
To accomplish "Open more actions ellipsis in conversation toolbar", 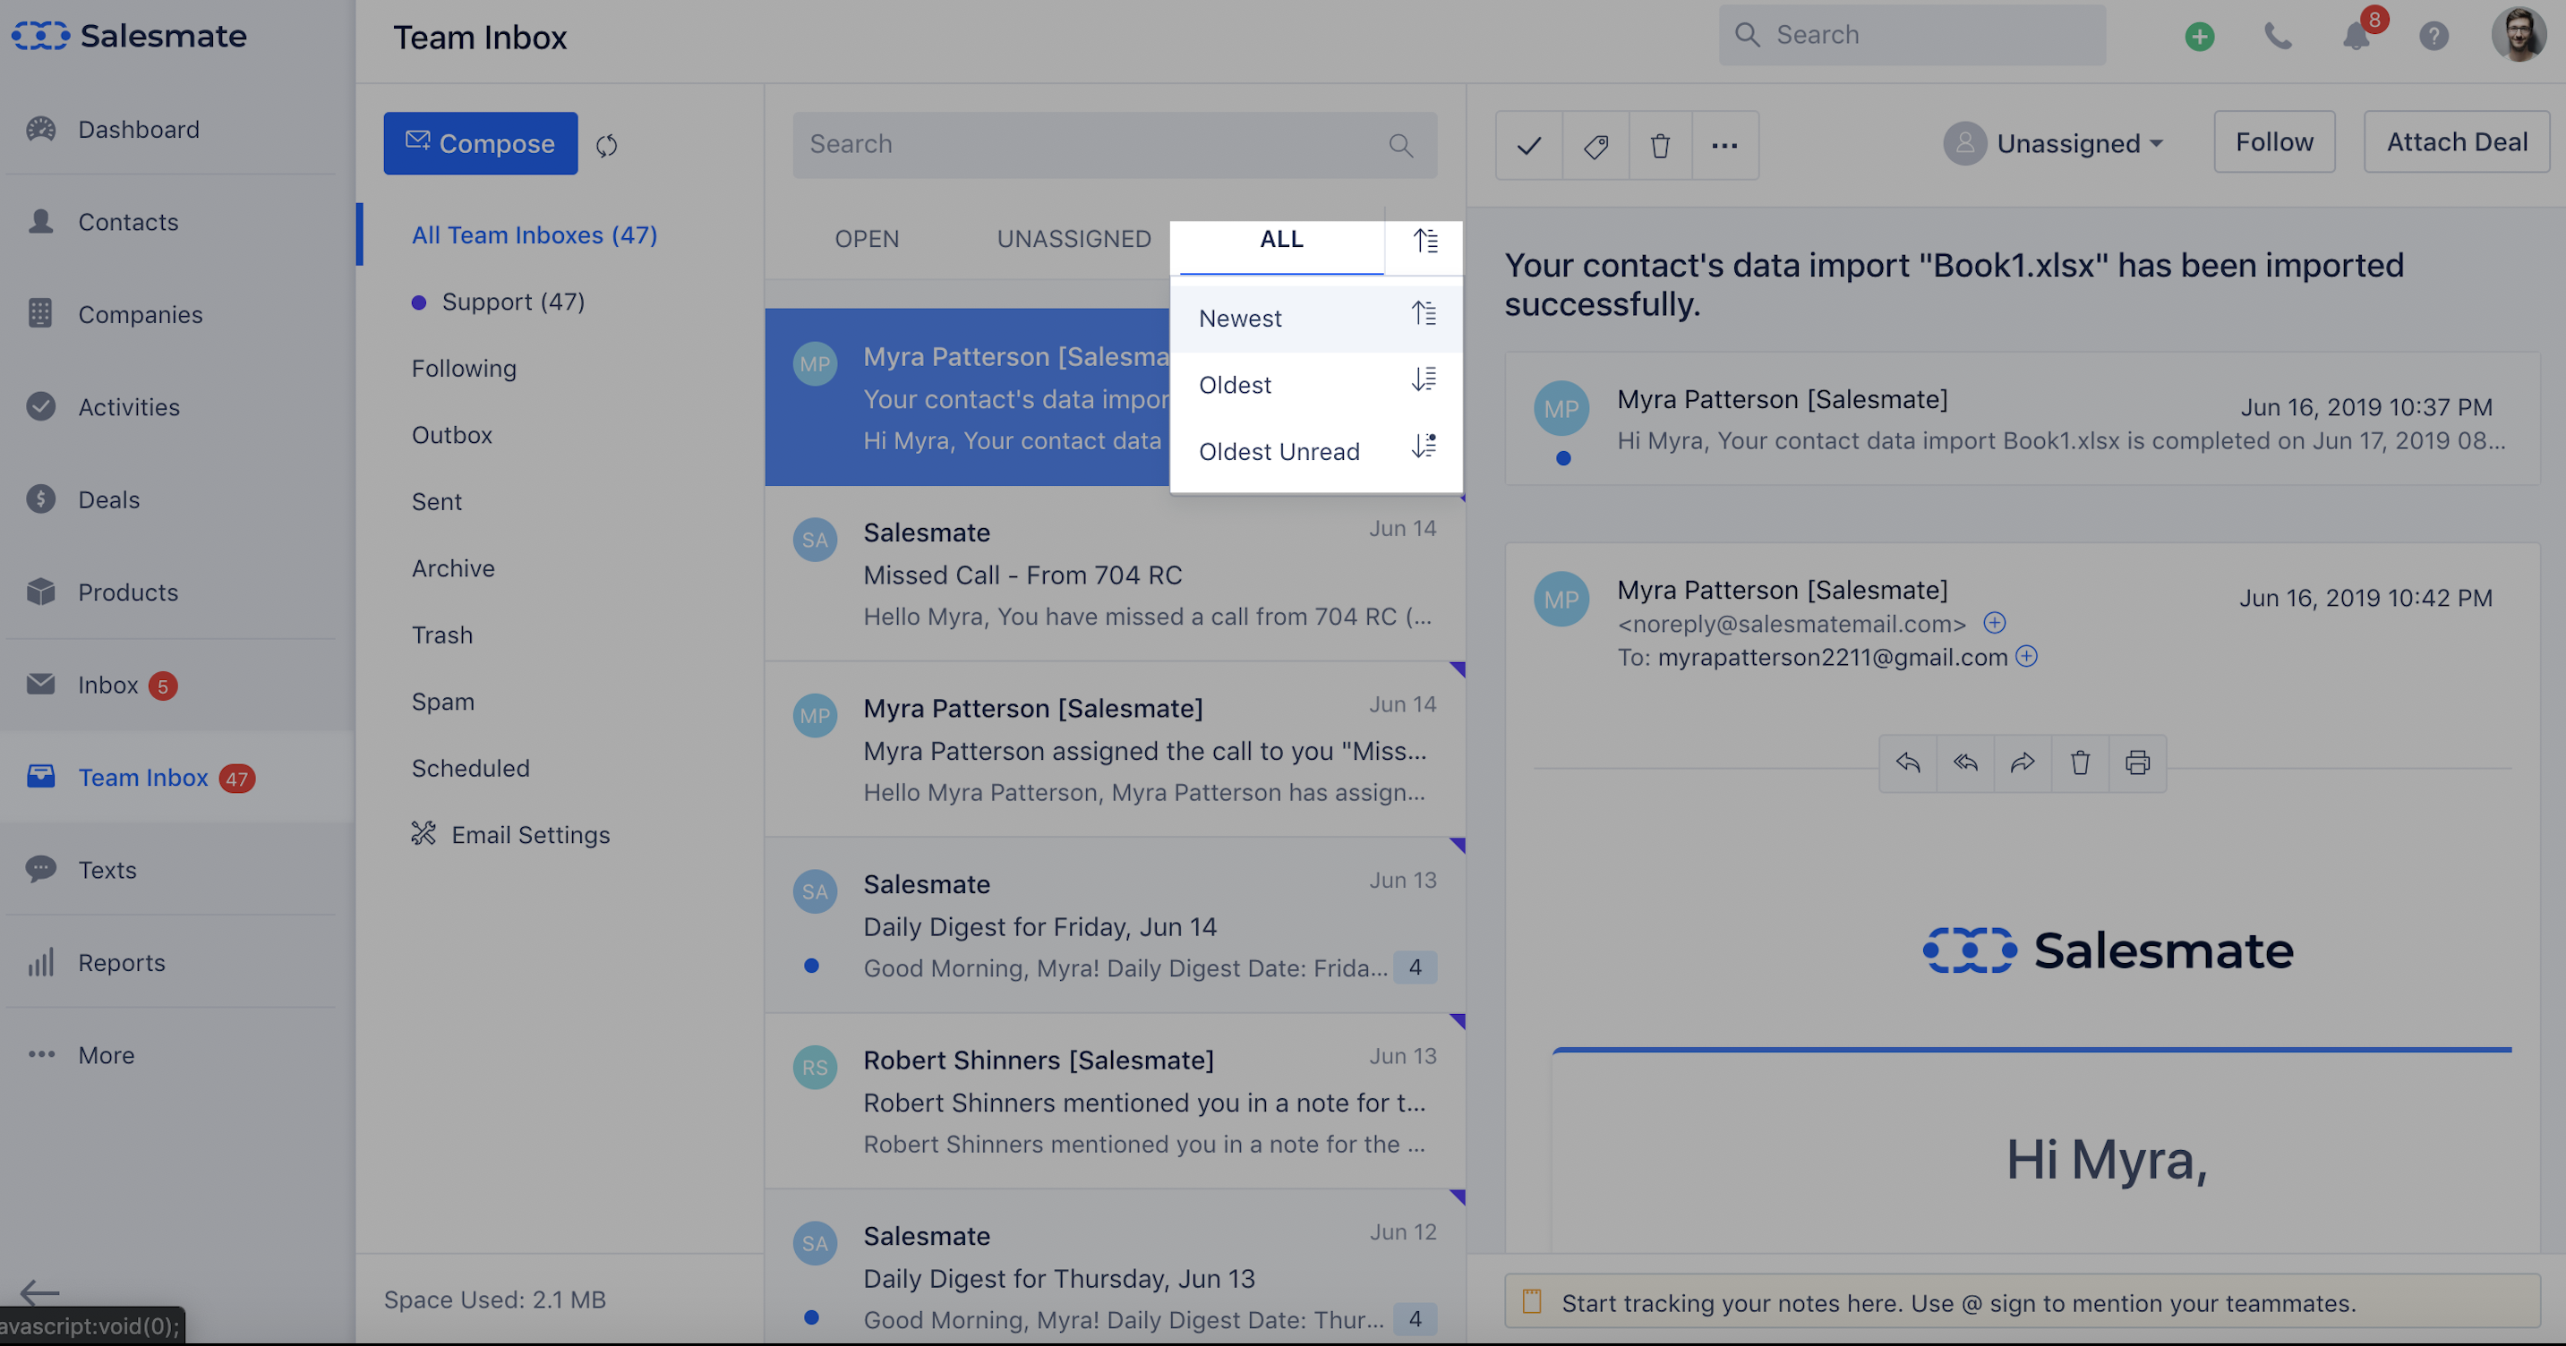I will coord(1725,145).
